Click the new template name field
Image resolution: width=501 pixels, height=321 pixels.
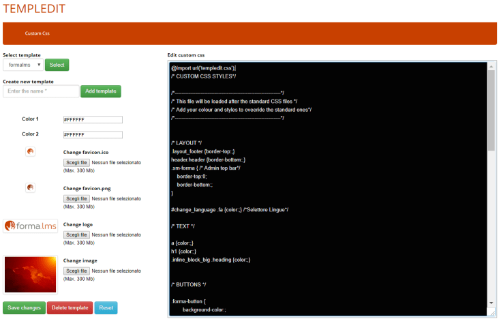(41, 91)
